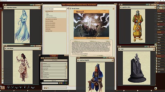Image resolution: width=165 pixels, height=92 pixels.
Task: Open the Idol entry icon in Images list
Action: tap(42, 71)
